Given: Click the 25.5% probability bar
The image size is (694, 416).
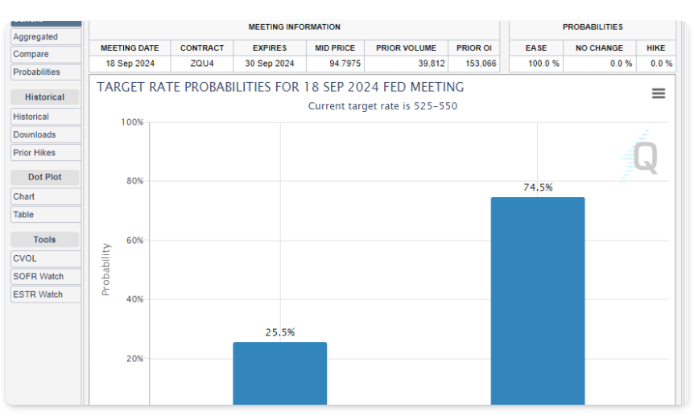Looking at the screenshot, I should [x=279, y=373].
